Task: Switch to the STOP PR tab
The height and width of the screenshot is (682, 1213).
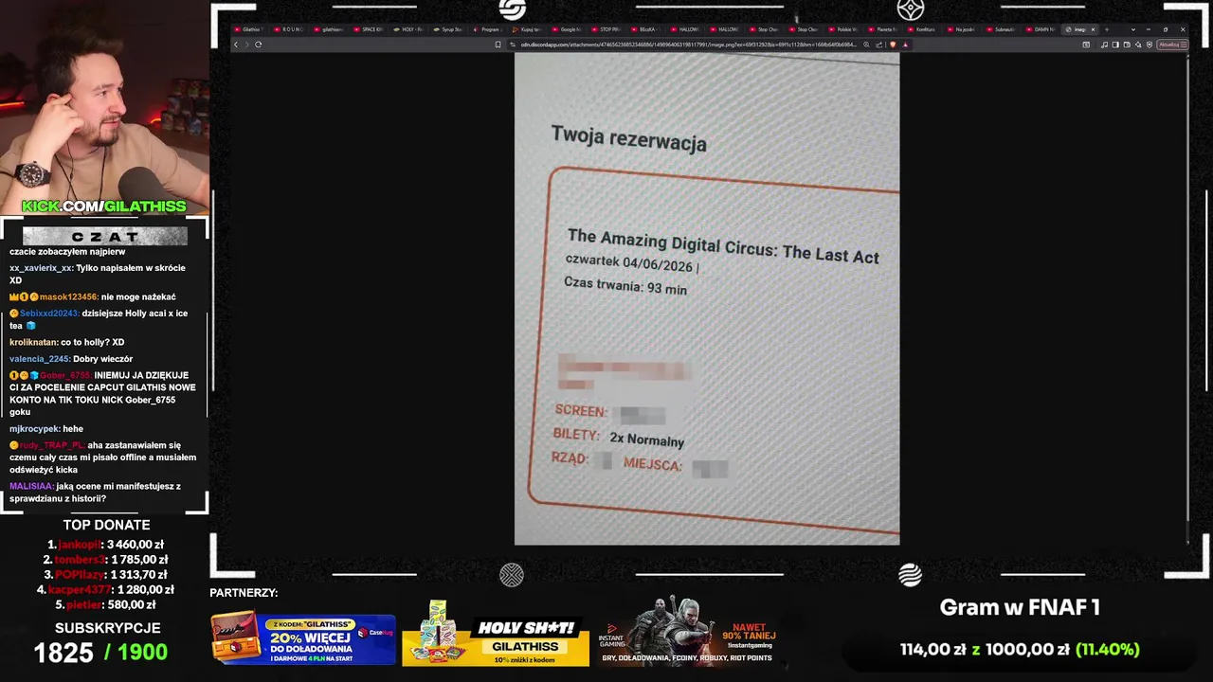Action: pyautogui.click(x=606, y=29)
